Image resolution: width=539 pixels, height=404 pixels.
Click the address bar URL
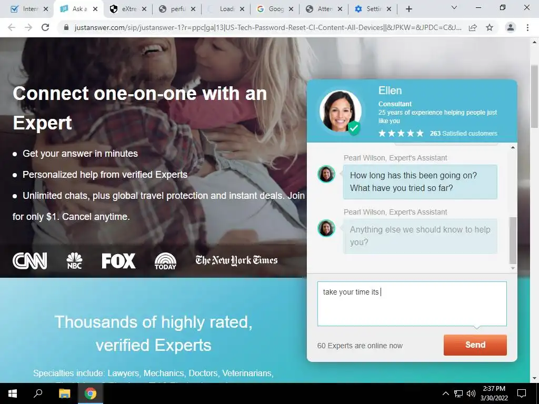[268, 27]
